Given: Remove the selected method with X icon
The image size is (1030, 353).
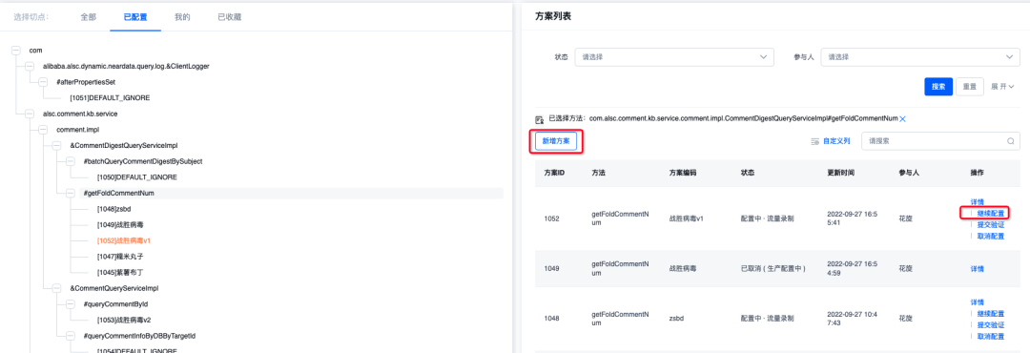Looking at the screenshot, I should coord(902,119).
